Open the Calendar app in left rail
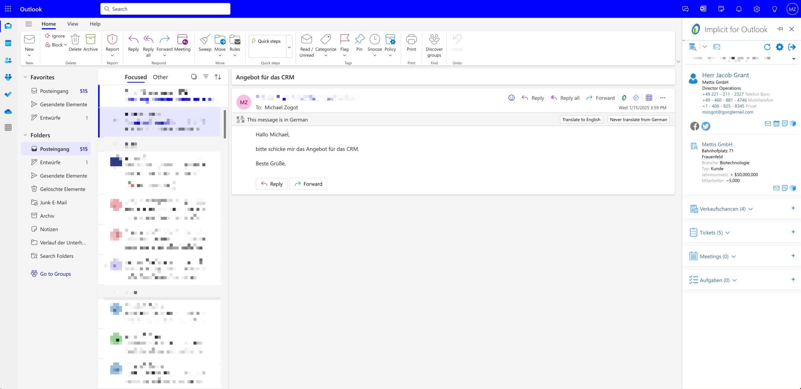The image size is (801, 389). [x=8, y=43]
